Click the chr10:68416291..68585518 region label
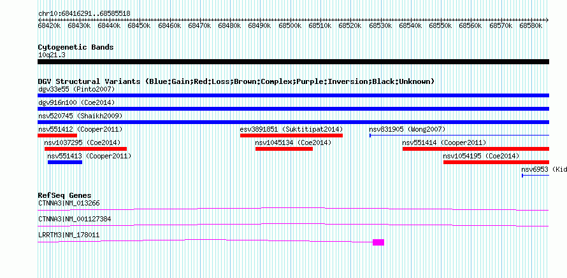This screenshot has width=567, height=278. pyautogui.click(x=84, y=14)
